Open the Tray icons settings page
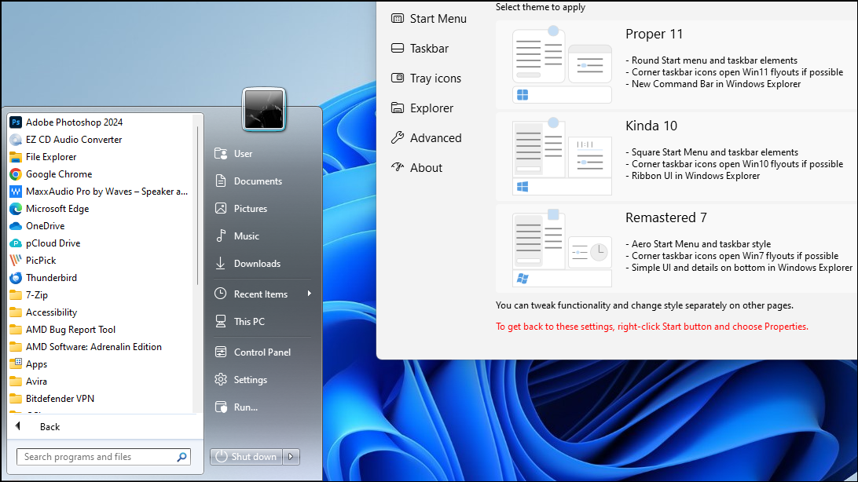 pos(427,79)
